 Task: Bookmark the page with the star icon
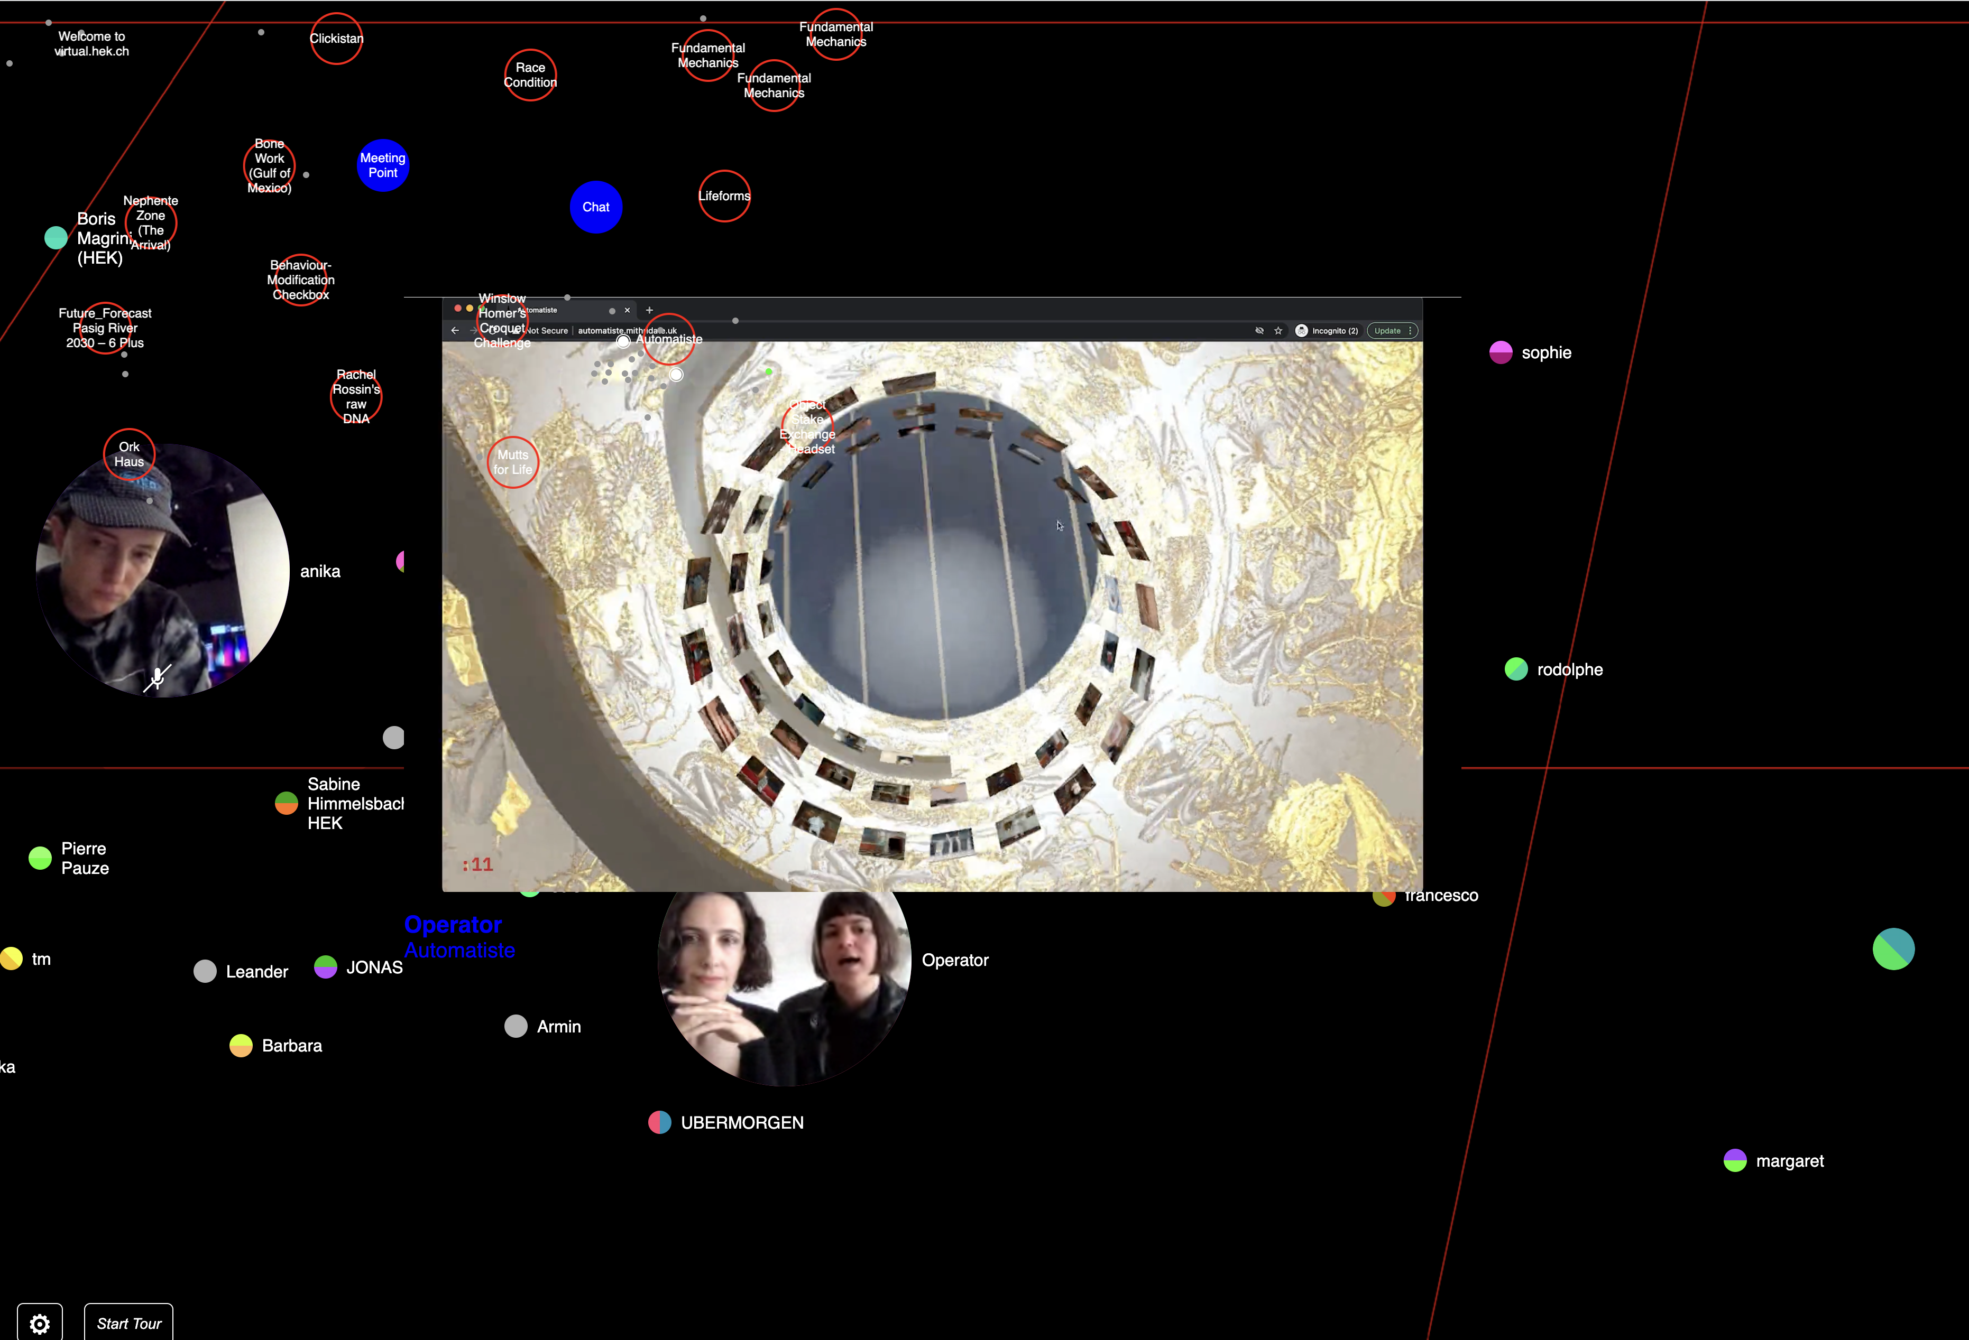click(1278, 331)
